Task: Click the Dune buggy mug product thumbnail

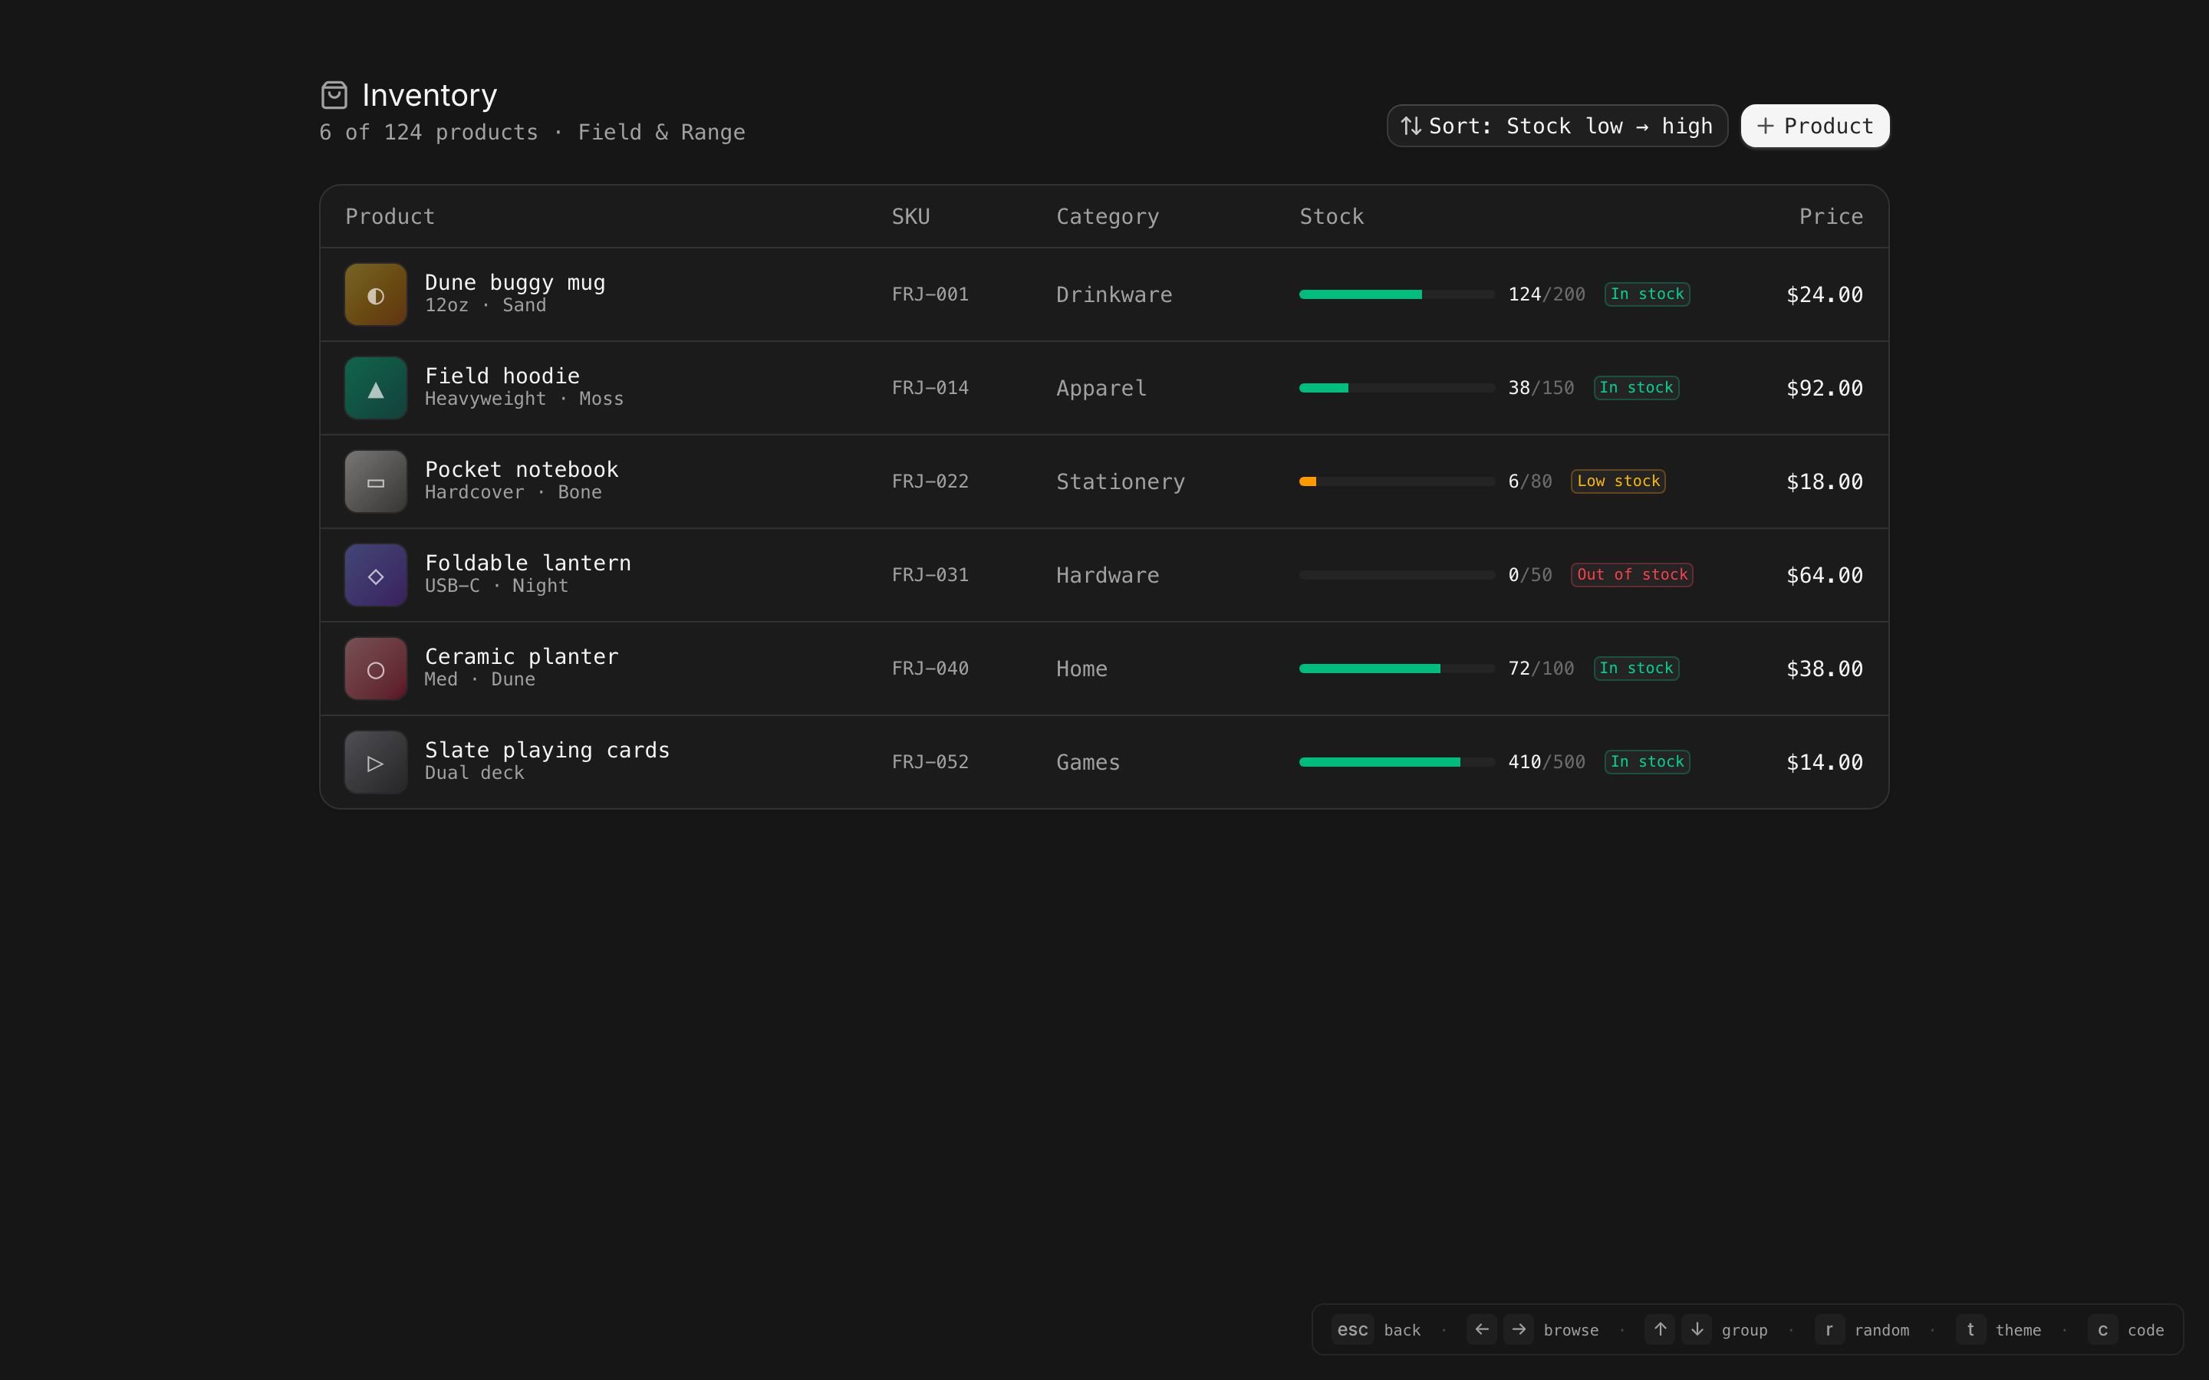Action: pyautogui.click(x=375, y=295)
